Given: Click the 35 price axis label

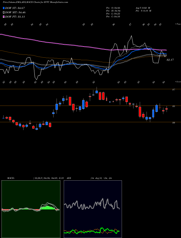Looking at the screenshot, I should click(x=173, y=106).
